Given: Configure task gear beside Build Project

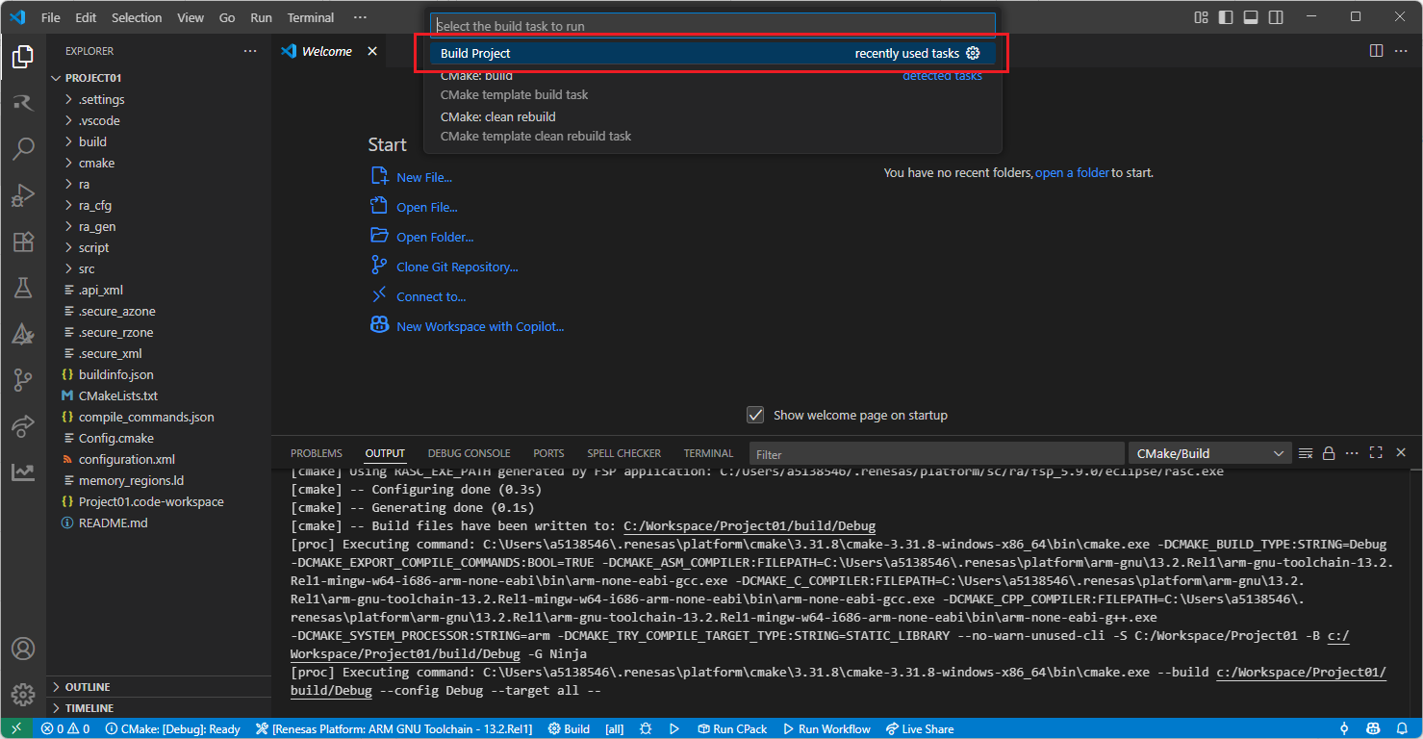Looking at the screenshot, I should point(973,53).
